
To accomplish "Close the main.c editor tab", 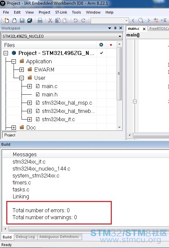I will click(x=144, y=29).
